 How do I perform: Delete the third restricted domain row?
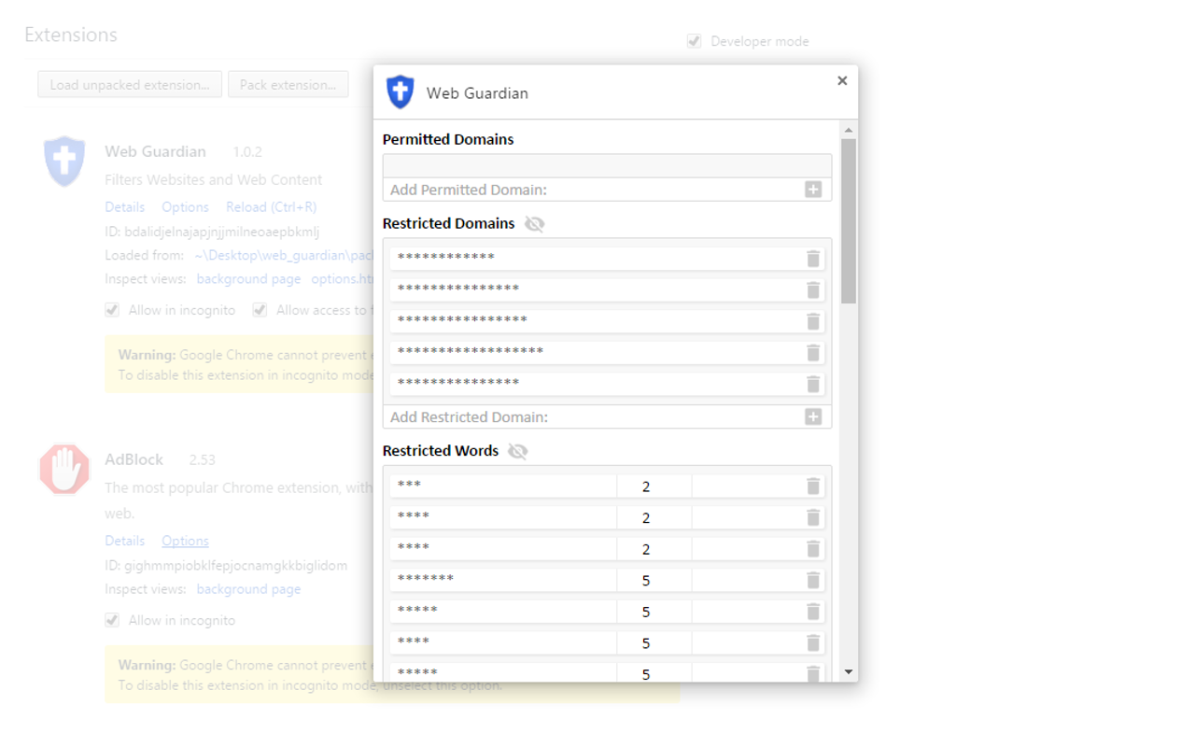point(813,321)
